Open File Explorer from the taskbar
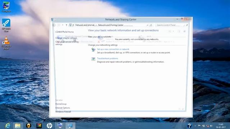The width and height of the screenshot is (230, 129). (x=18, y=126)
